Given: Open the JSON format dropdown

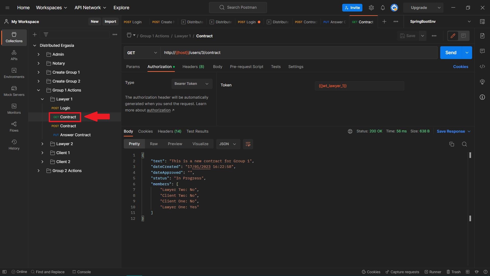Looking at the screenshot, I should point(228,144).
